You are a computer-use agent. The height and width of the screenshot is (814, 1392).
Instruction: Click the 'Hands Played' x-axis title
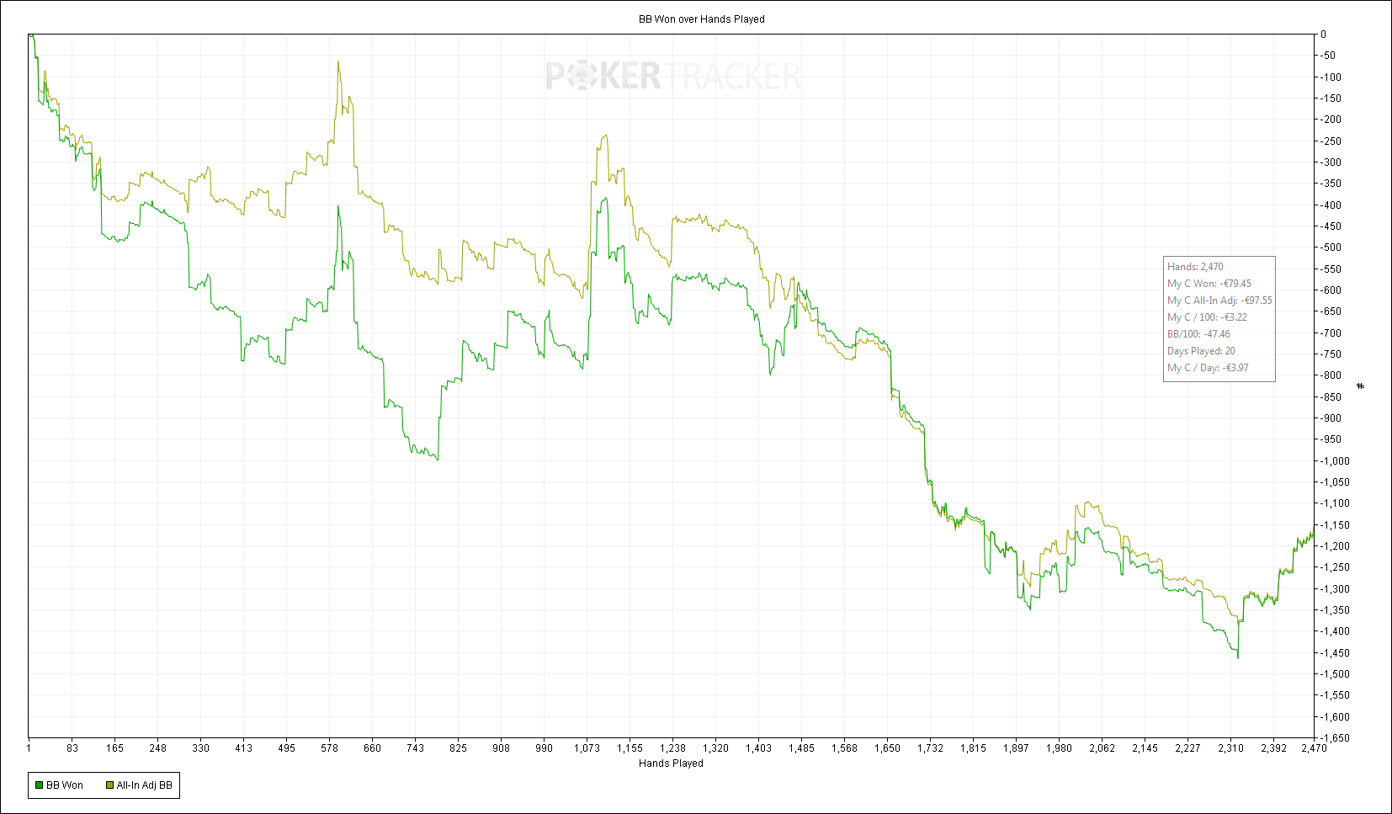coord(671,763)
